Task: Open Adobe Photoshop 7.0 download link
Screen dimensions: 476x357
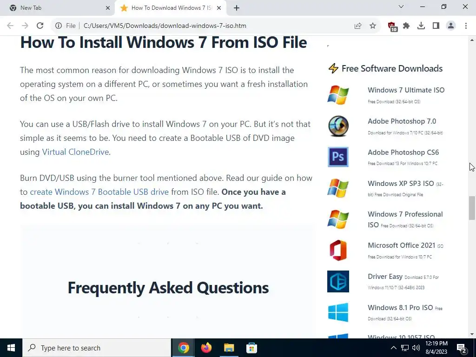Action: click(x=402, y=121)
